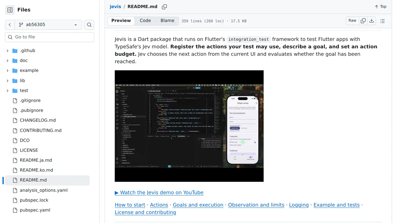Open the LICENSE file
The image size is (397, 223).
click(x=29, y=150)
